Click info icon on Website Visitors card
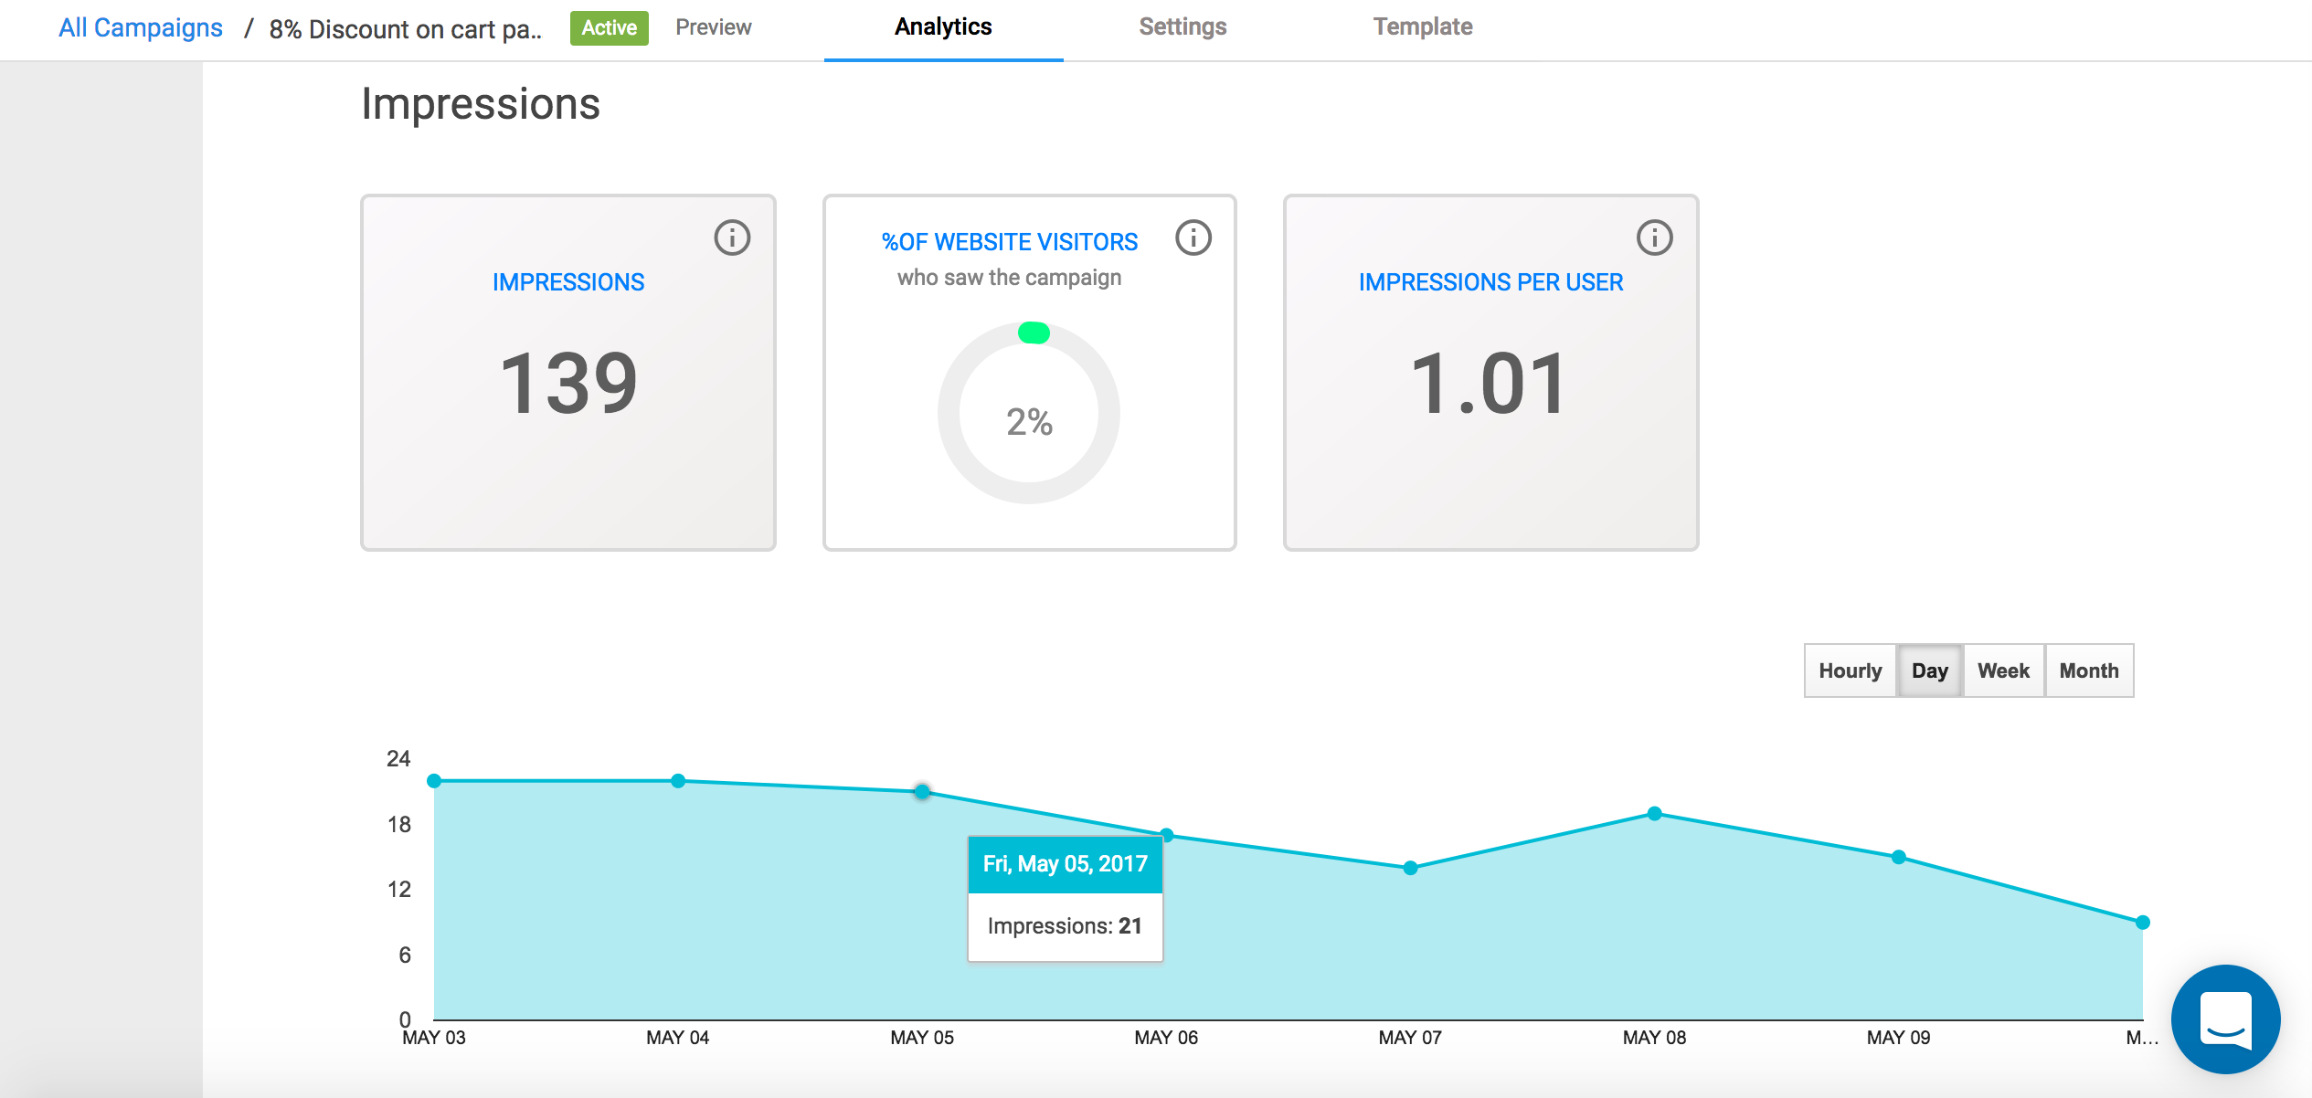 pos(1193,238)
